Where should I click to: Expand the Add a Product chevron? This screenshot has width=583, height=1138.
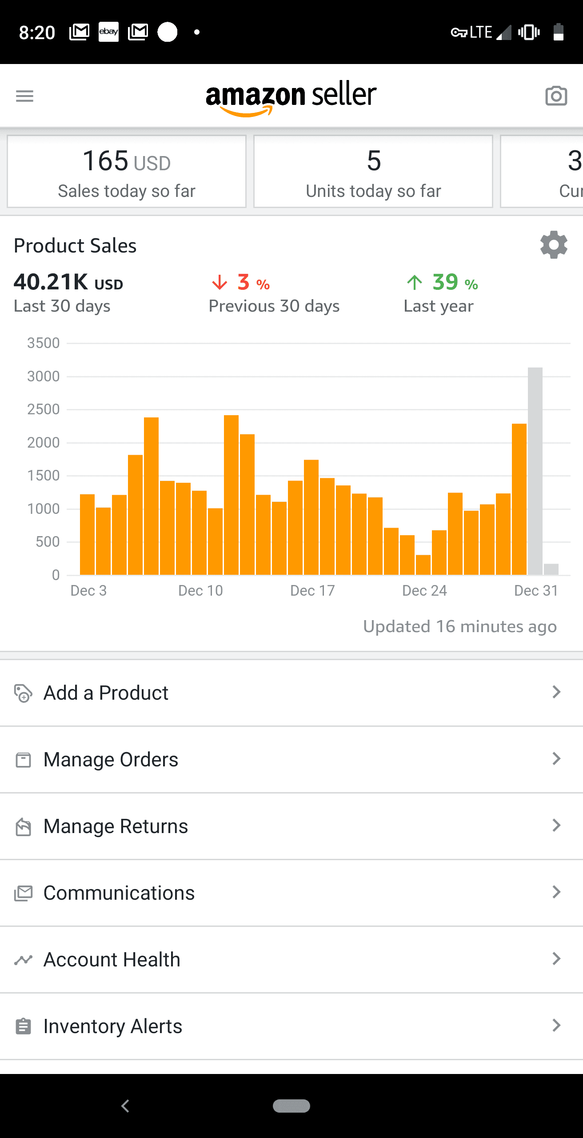point(557,693)
